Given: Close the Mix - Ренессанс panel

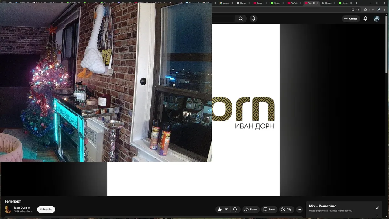Looking at the screenshot, I should pyautogui.click(x=377, y=208).
